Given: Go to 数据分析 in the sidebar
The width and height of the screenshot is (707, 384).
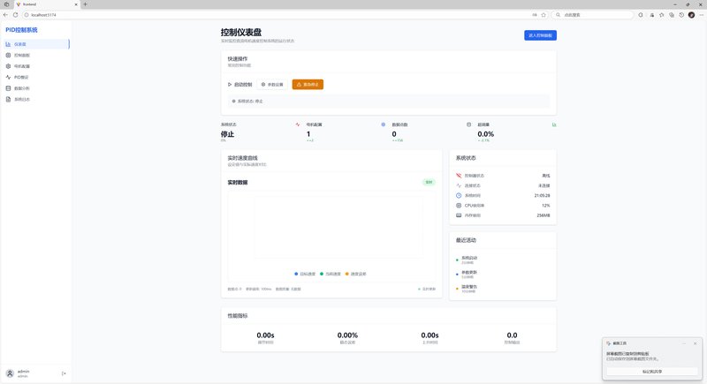Looking at the screenshot, I should (x=22, y=88).
